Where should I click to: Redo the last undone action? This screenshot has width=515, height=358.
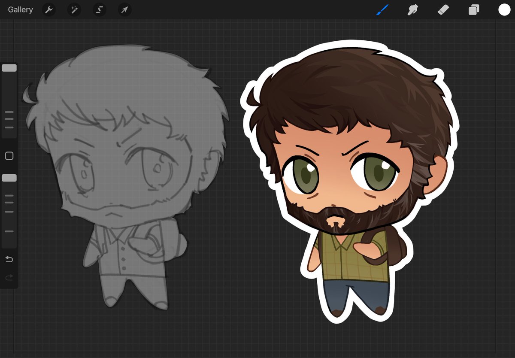(x=9, y=278)
